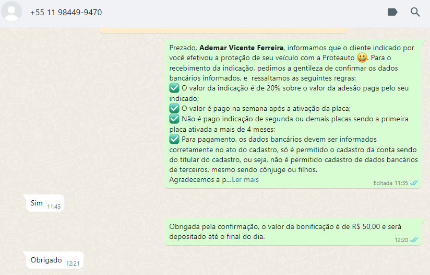Image resolution: width=430 pixels, height=275 pixels.
Task: Click the yellow notice banner below header
Action: [224, 30]
